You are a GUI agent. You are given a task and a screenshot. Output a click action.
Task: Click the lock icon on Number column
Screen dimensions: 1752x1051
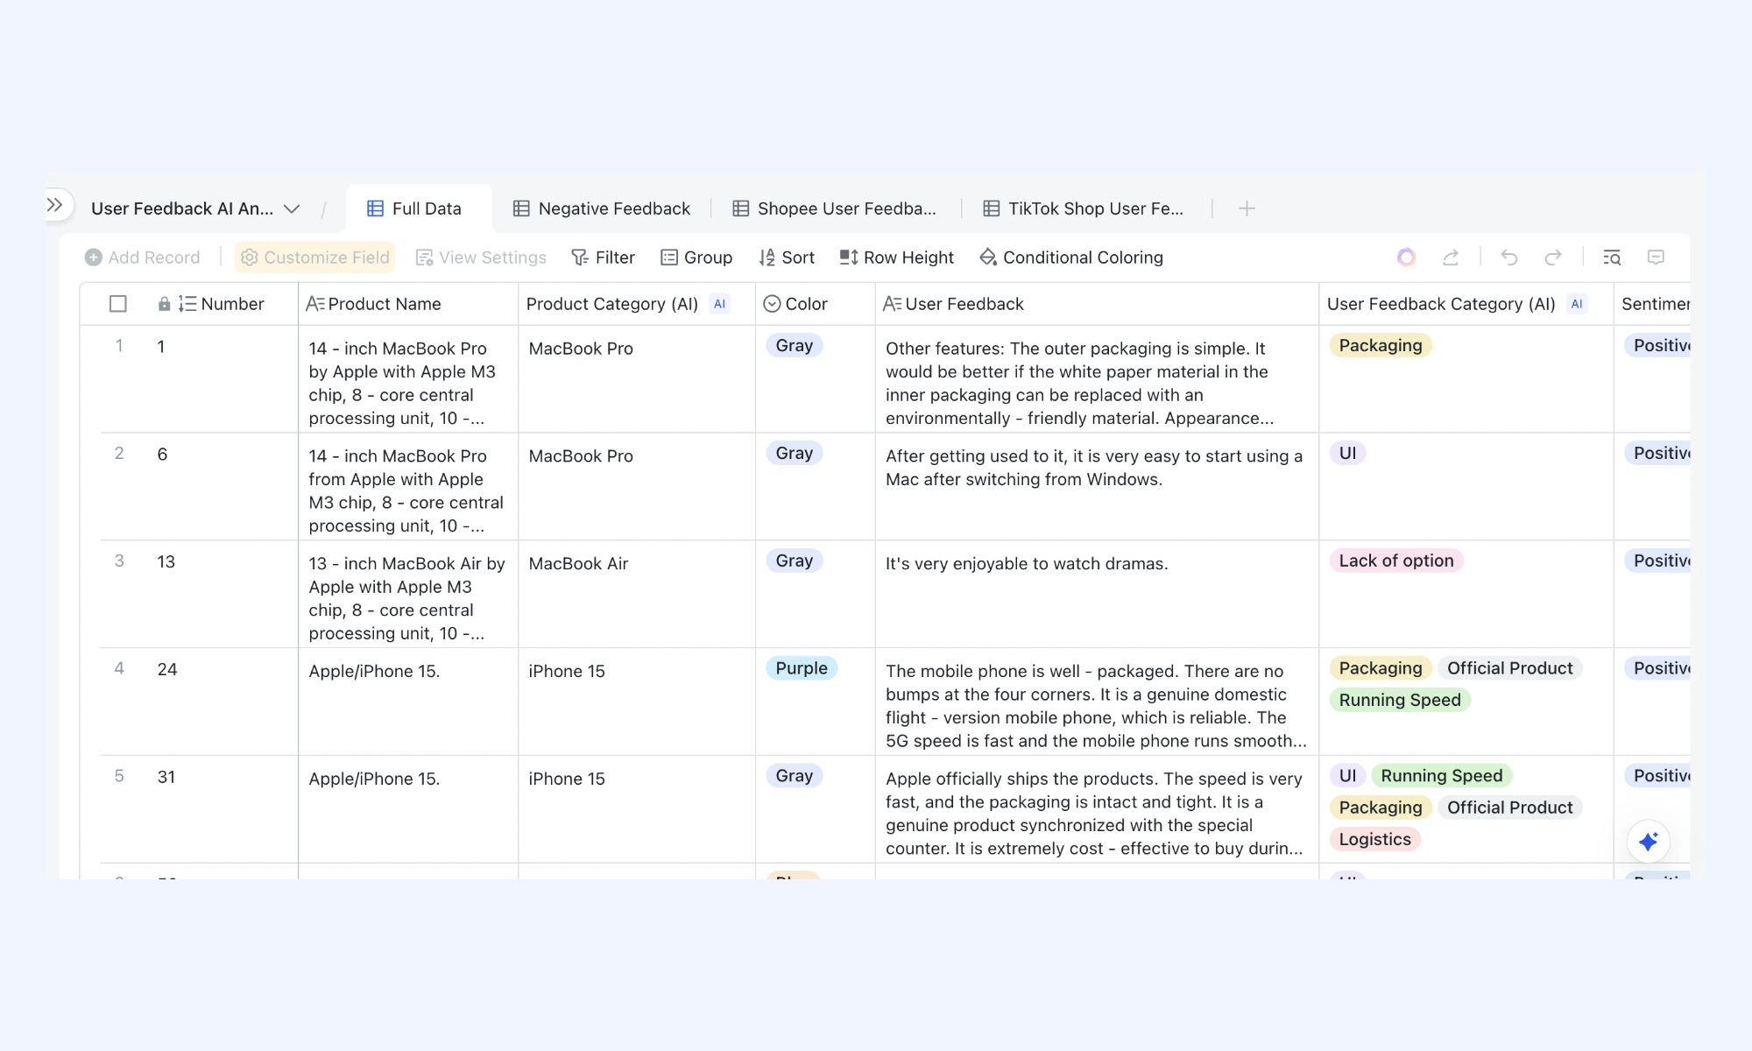tap(164, 304)
